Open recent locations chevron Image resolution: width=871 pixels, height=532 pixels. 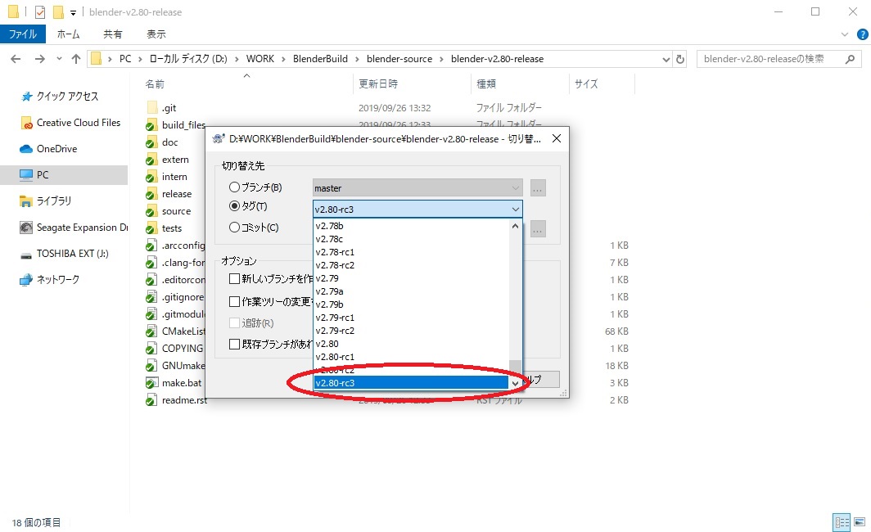click(59, 59)
